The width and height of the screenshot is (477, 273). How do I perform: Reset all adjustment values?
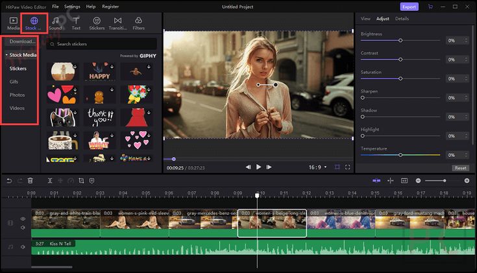click(461, 168)
